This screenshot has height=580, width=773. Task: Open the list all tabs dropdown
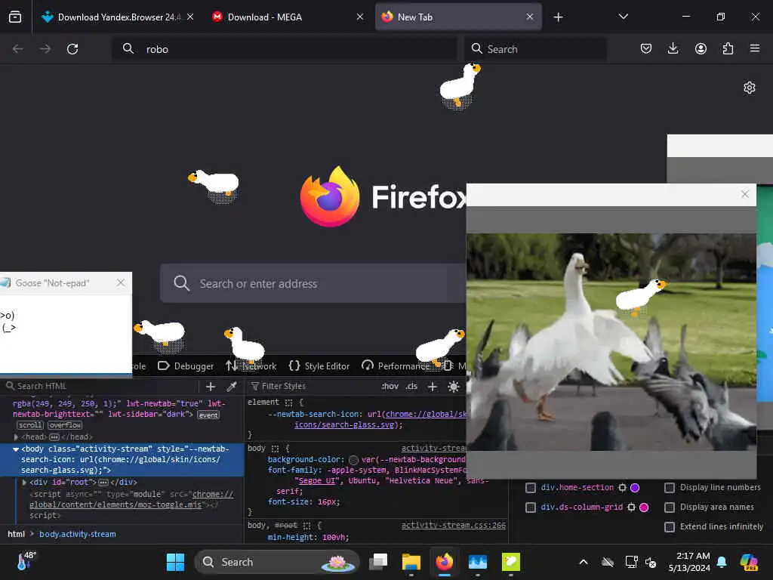click(623, 17)
